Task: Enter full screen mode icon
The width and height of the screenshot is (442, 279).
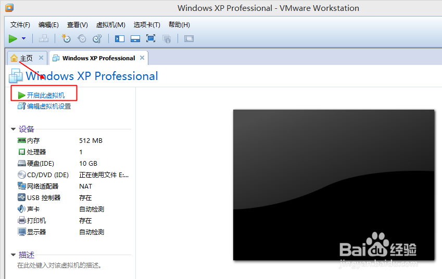Action: click(x=151, y=38)
